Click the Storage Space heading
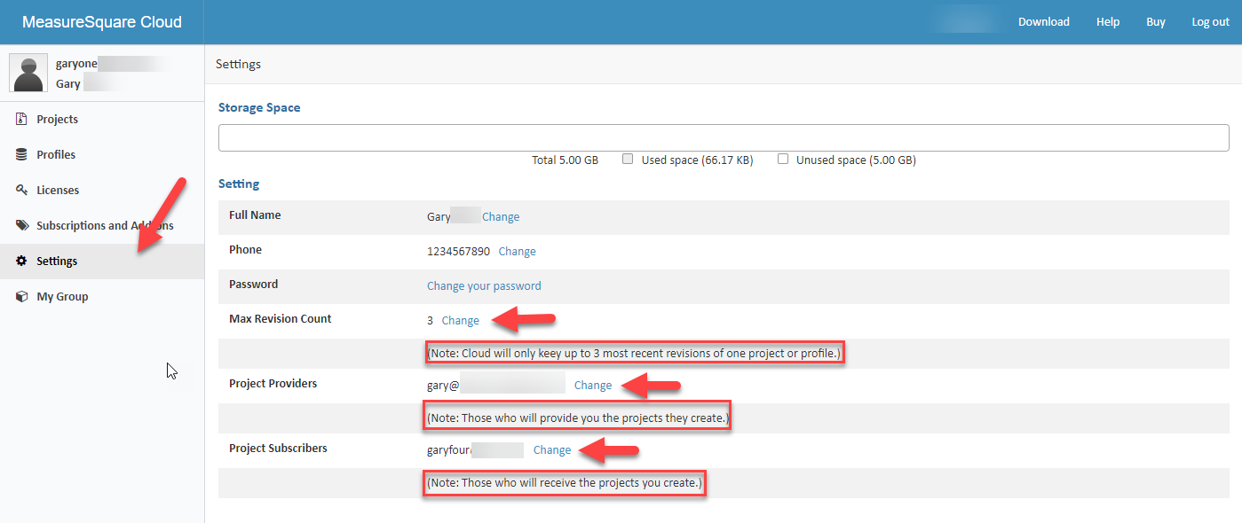The height and width of the screenshot is (523, 1242). [259, 107]
